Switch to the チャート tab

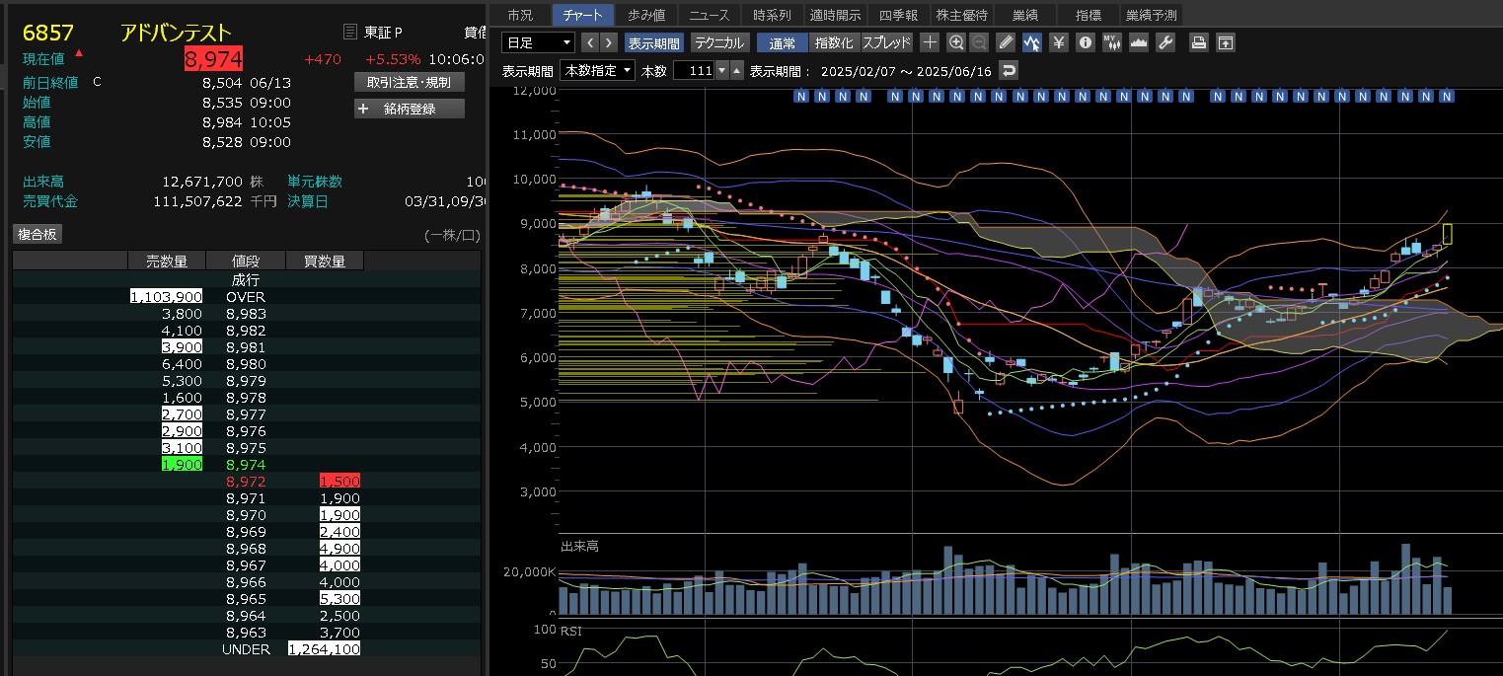point(582,15)
